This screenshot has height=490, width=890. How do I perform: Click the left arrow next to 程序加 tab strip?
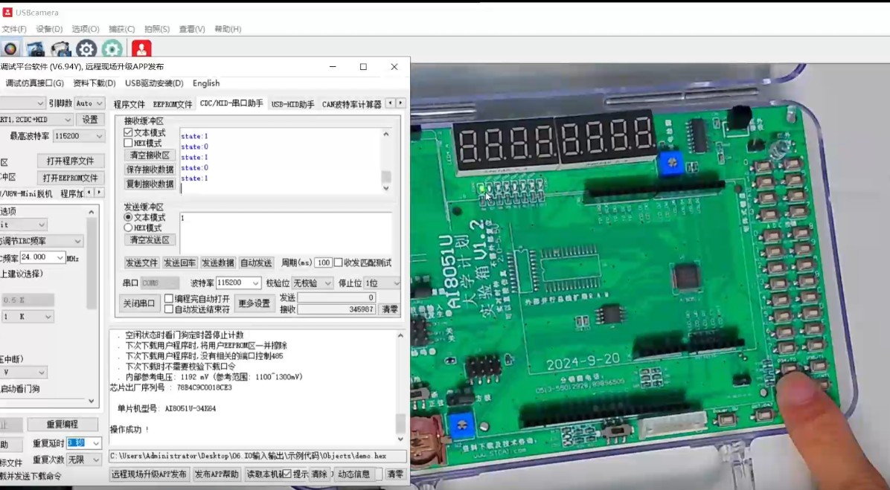coord(89,193)
